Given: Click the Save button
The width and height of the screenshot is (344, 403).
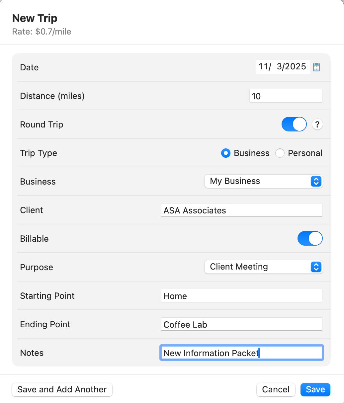Looking at the screenshot, I should click(315, 389).
